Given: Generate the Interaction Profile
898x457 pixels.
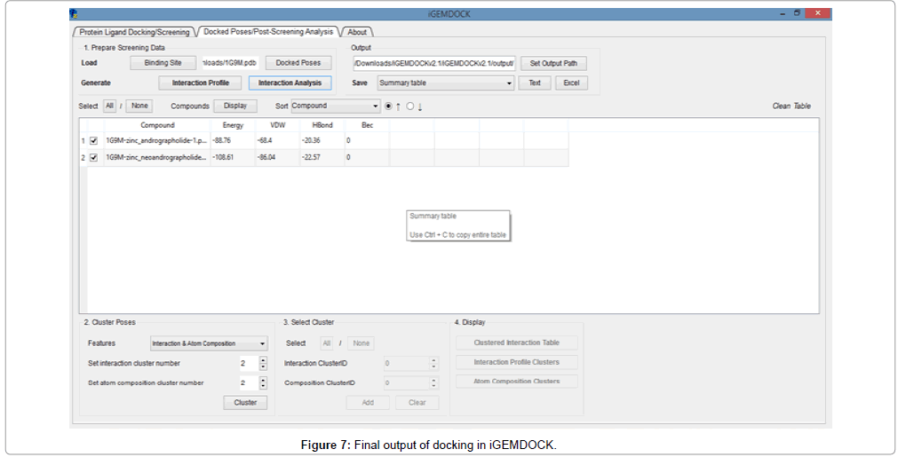Looking at the screenshot, I should tap(200, 83).
